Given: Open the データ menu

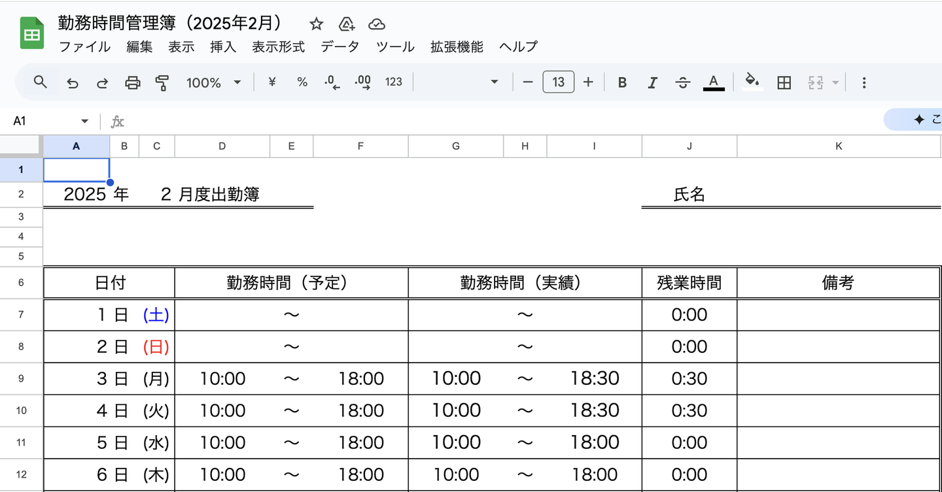Looking at the screenshot, I should coord(340,46).
